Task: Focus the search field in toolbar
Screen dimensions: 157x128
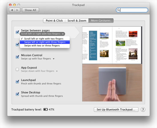Action: pos(132,10)
